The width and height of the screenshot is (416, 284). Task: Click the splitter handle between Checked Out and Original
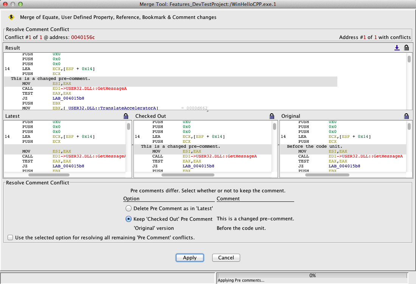[x=278, y=145]
